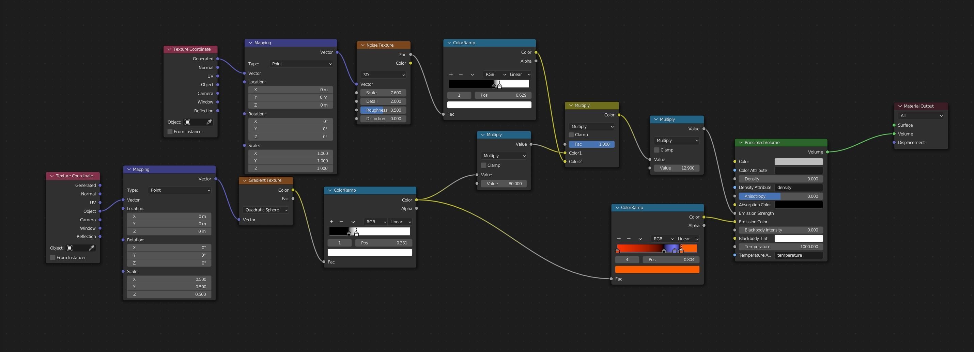Add a color stop in the orange ColorRamp
This screenshot has width=974, height=352.
[x=619, y=239]
